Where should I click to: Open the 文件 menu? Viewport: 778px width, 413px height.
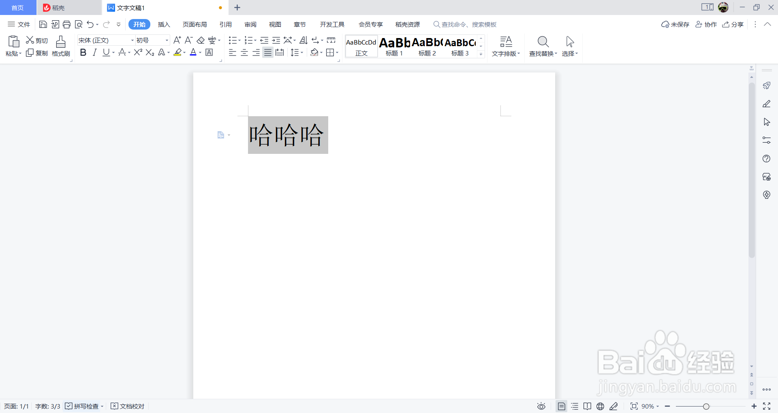click(x=19, y=25)
